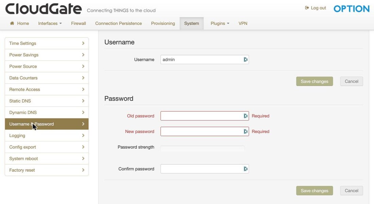Expand the Time Settings chevron
Viewport: 374px width, 204px height.
[x=83, y=43]
